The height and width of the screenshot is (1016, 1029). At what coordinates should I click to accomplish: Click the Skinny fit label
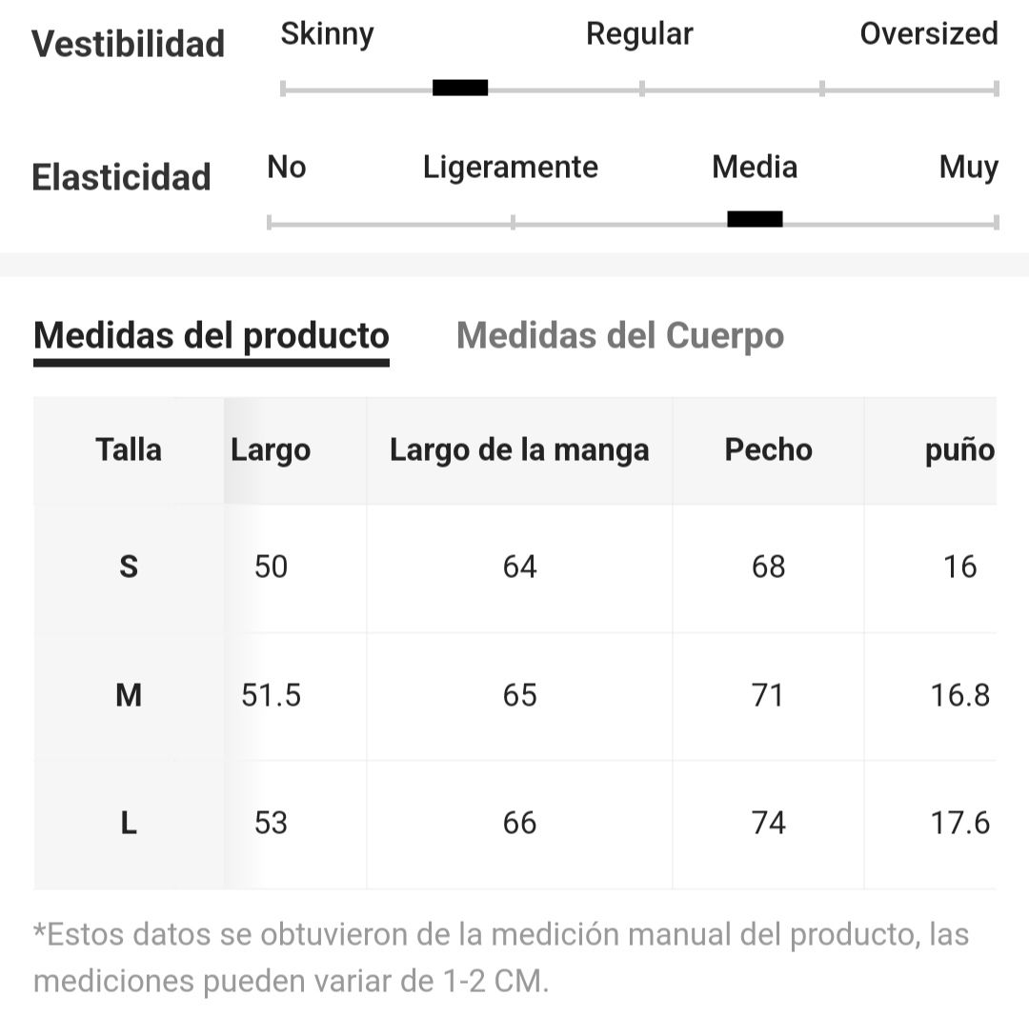coord(328,34)
